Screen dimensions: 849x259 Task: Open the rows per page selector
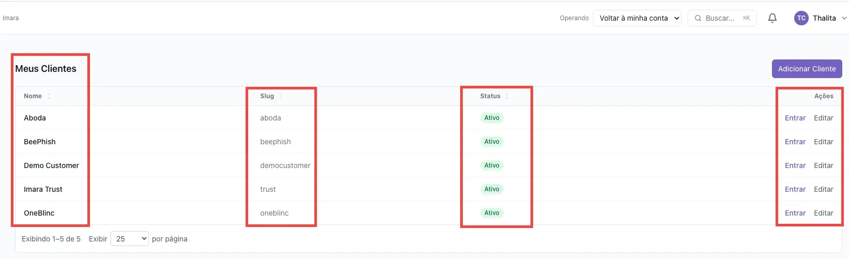tap(130, 239)
